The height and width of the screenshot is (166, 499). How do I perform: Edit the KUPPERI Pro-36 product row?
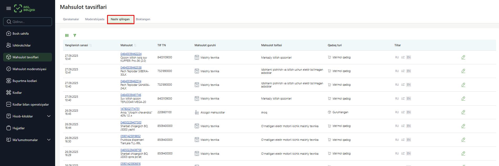[x=463, y=57]
